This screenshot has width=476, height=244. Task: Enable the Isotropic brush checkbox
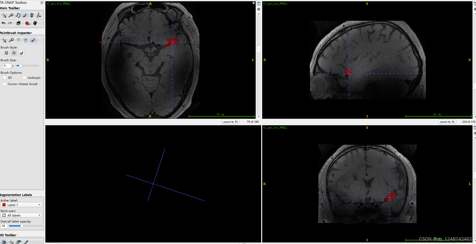tap(24, 77)
